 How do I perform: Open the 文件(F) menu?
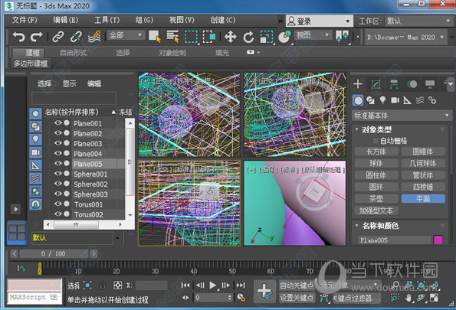pyautogui.click(x=25, y=20)
